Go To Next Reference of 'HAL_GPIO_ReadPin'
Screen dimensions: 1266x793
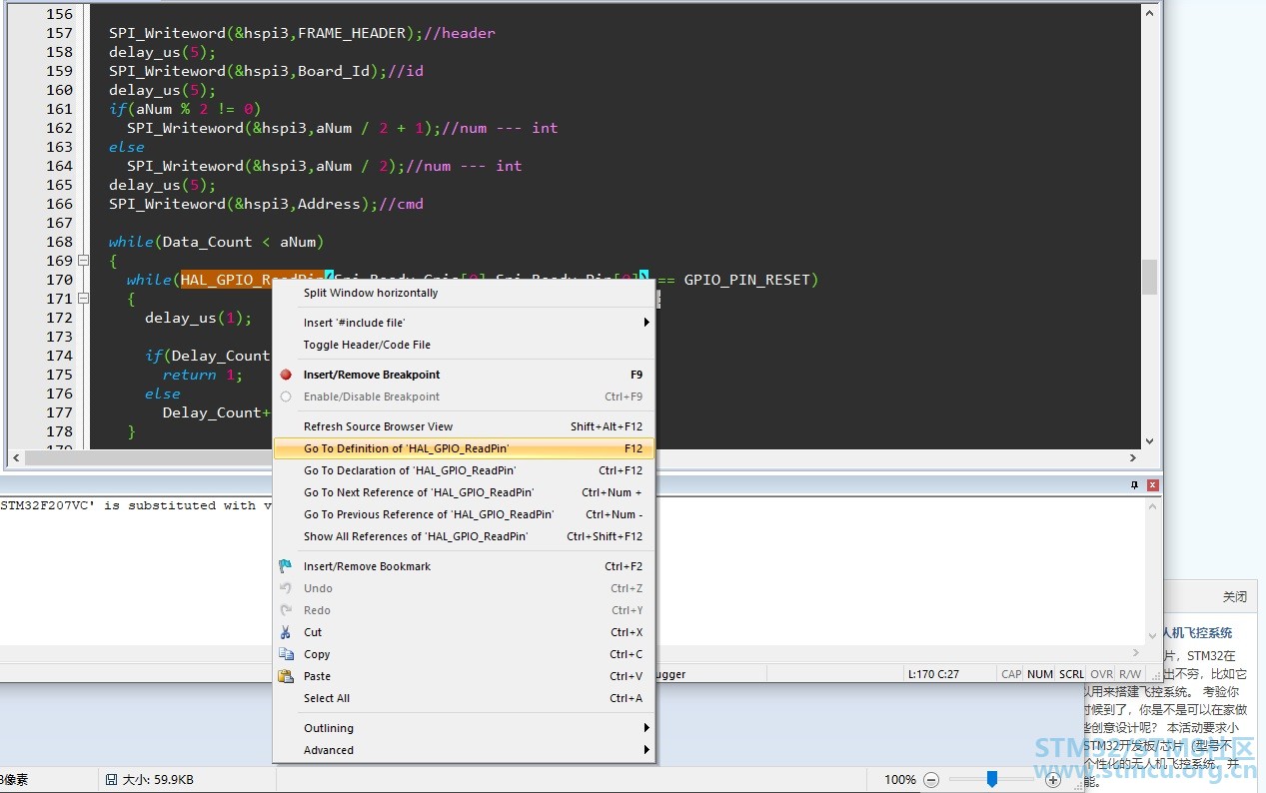464,492
